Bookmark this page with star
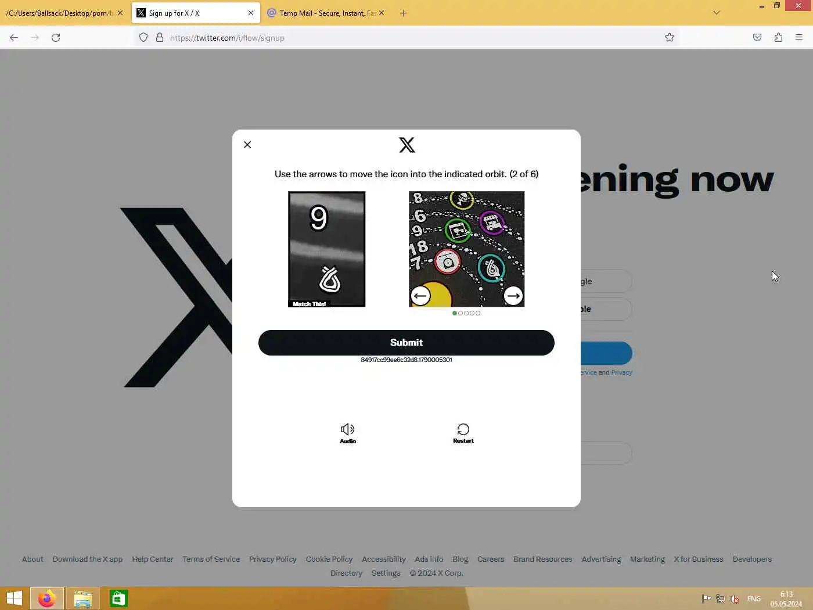This screenshot has width=813, height=610. tap(670, 38)
